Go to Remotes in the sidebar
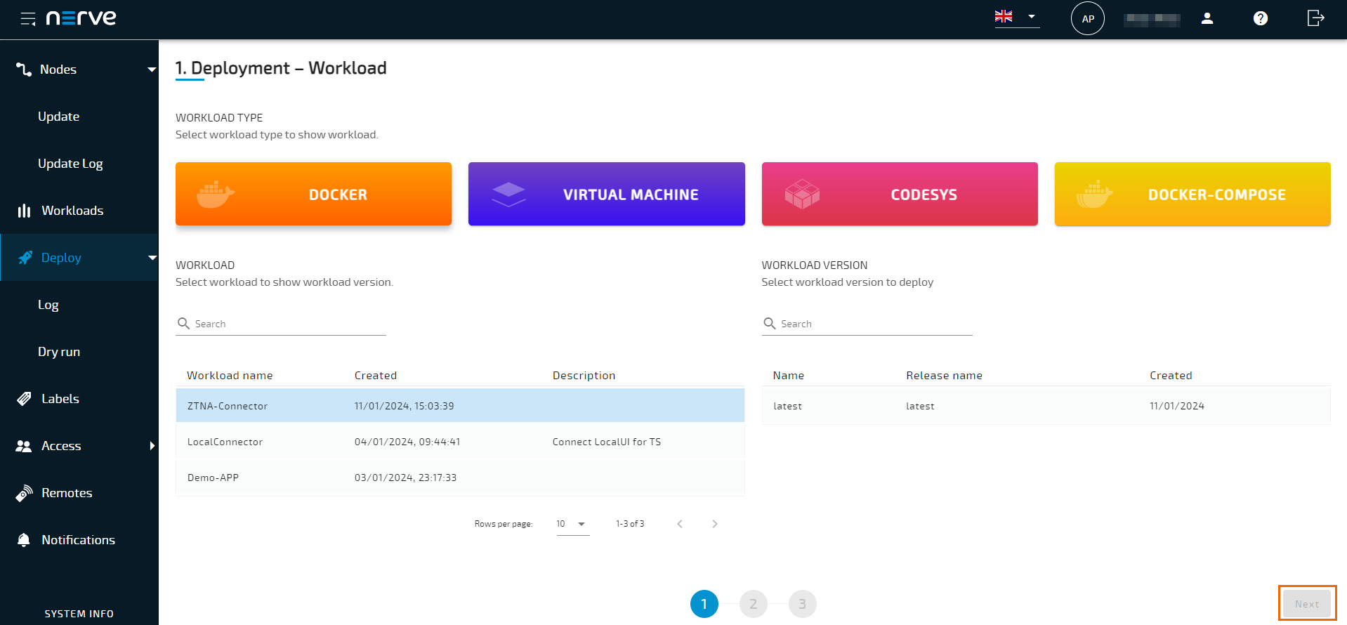1347x625 pixels. (67, 493)
